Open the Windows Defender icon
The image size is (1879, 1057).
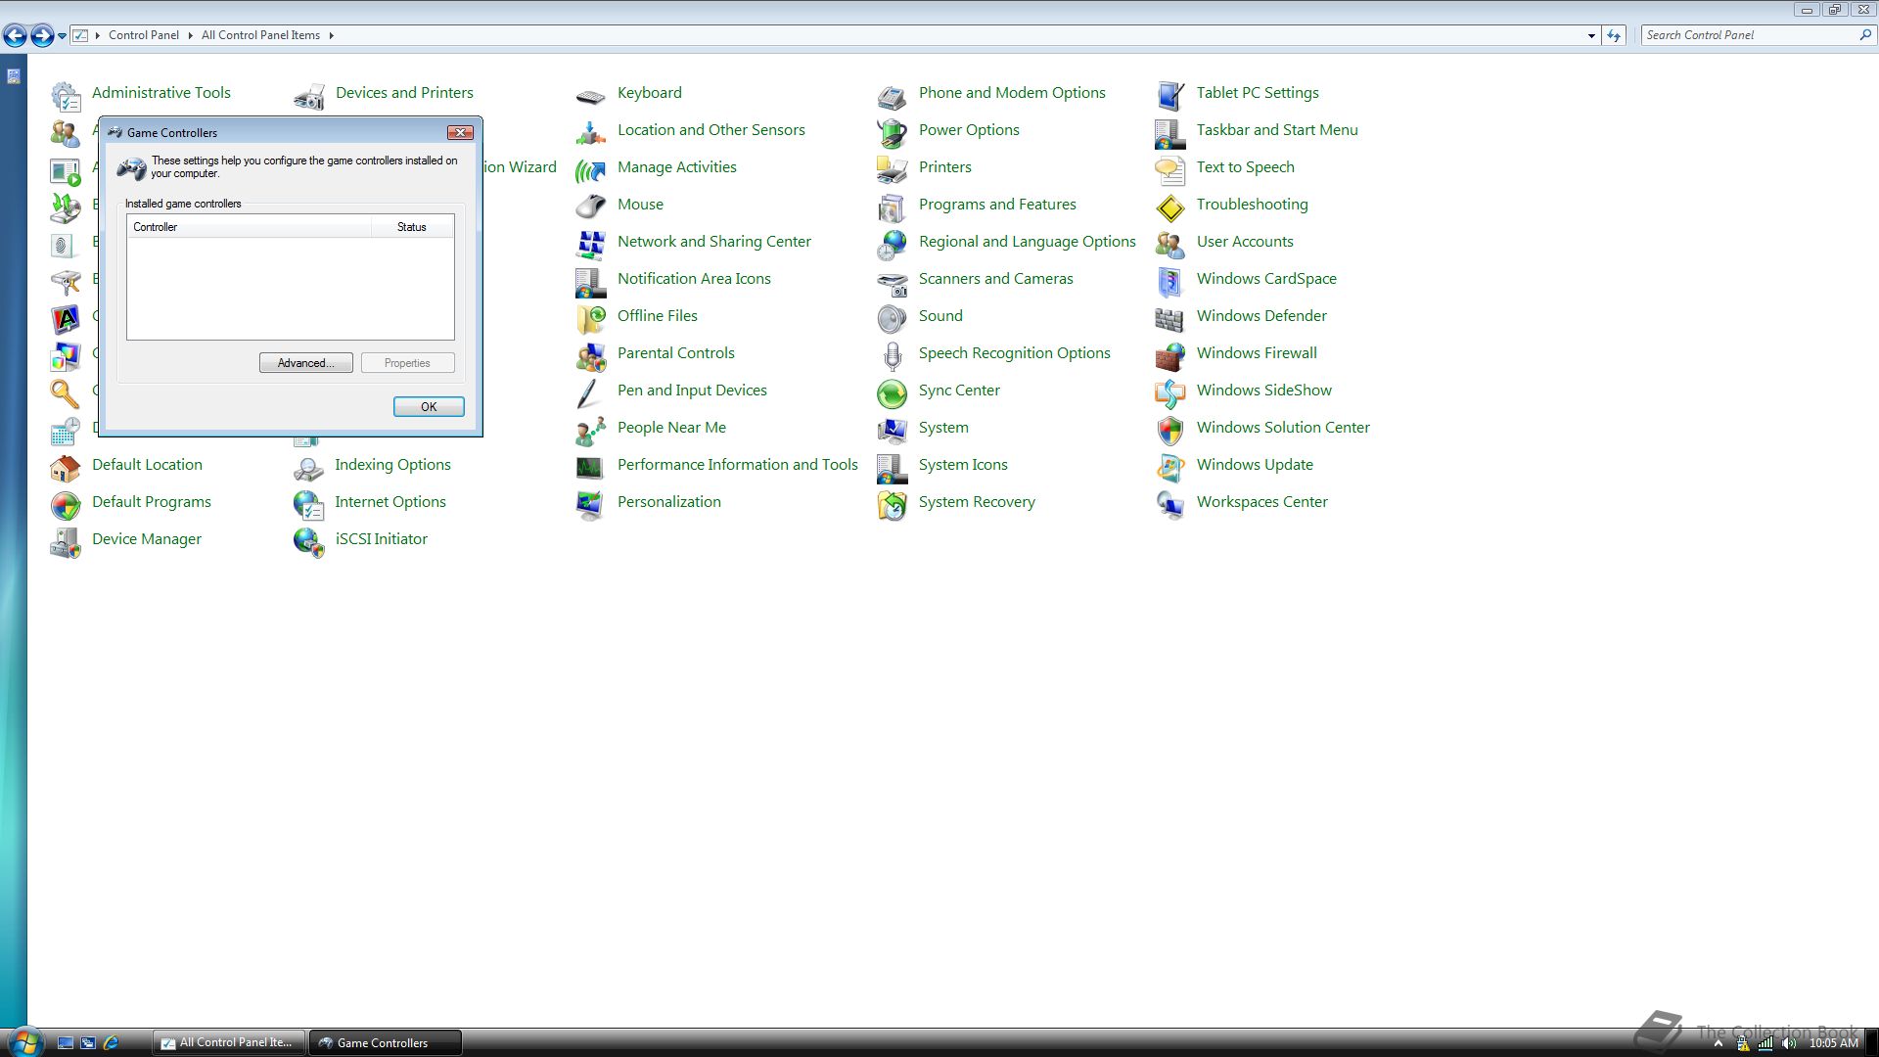[x=1170, y=319]
